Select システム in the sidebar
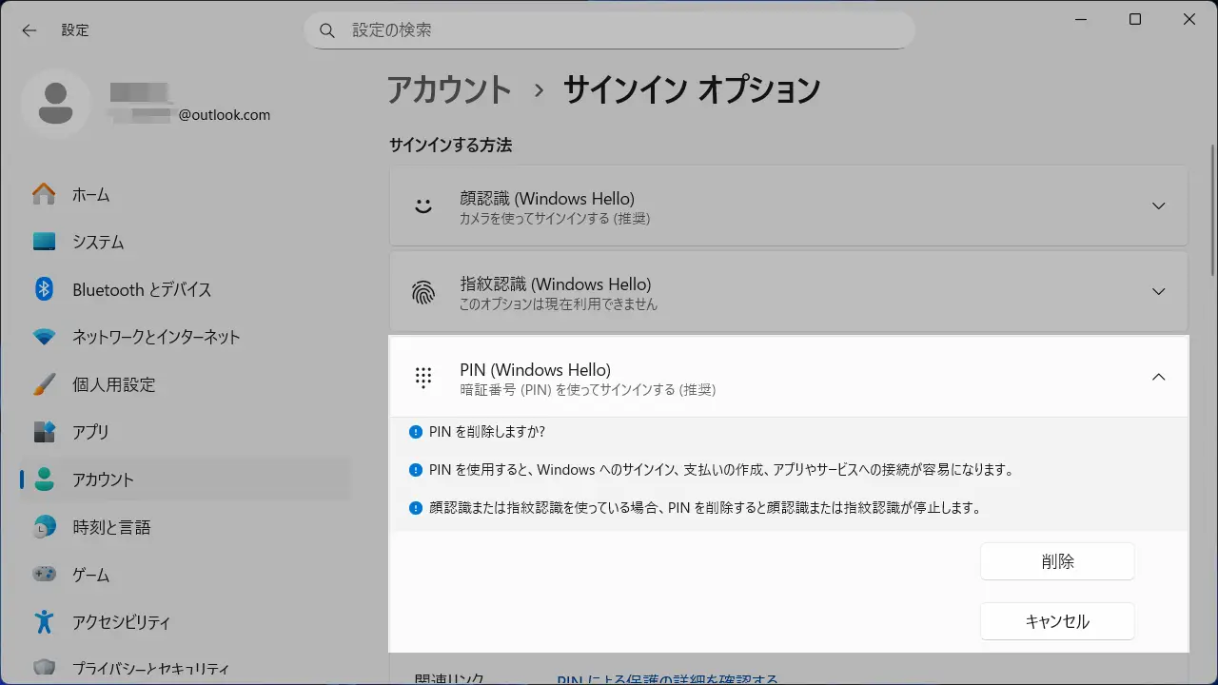Viewport: 1218px width, 685px height. (x=98, y=242)
